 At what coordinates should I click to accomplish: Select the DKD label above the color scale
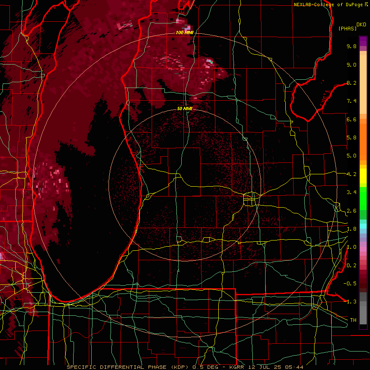pyautogui.click(x=361, y=25)
